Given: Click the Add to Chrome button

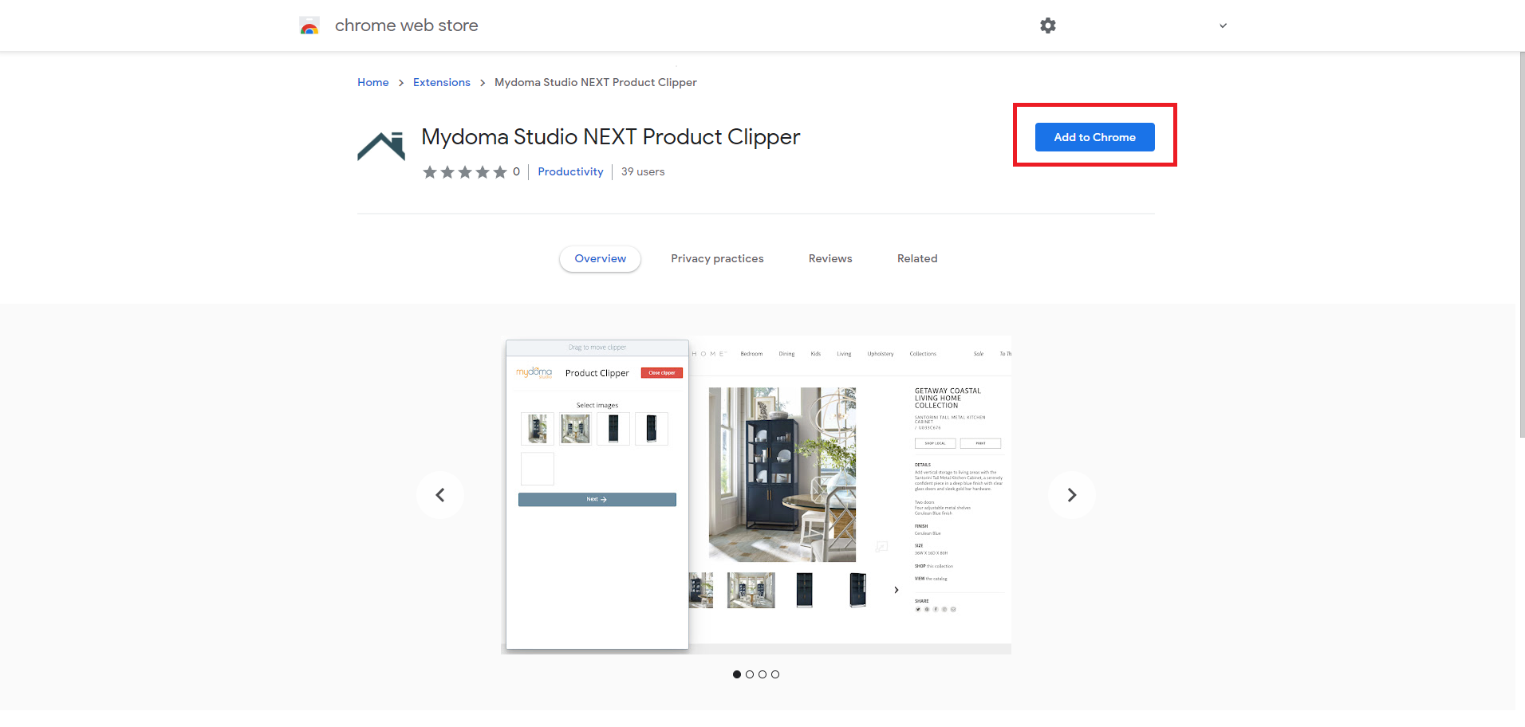Looking at the screenshot, I should click(1094, 137).
